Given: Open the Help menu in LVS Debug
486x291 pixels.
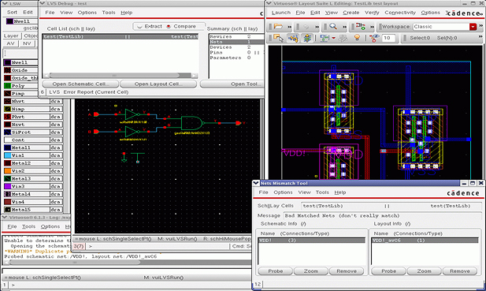Looking at the screenshot, I should [127, 13].
